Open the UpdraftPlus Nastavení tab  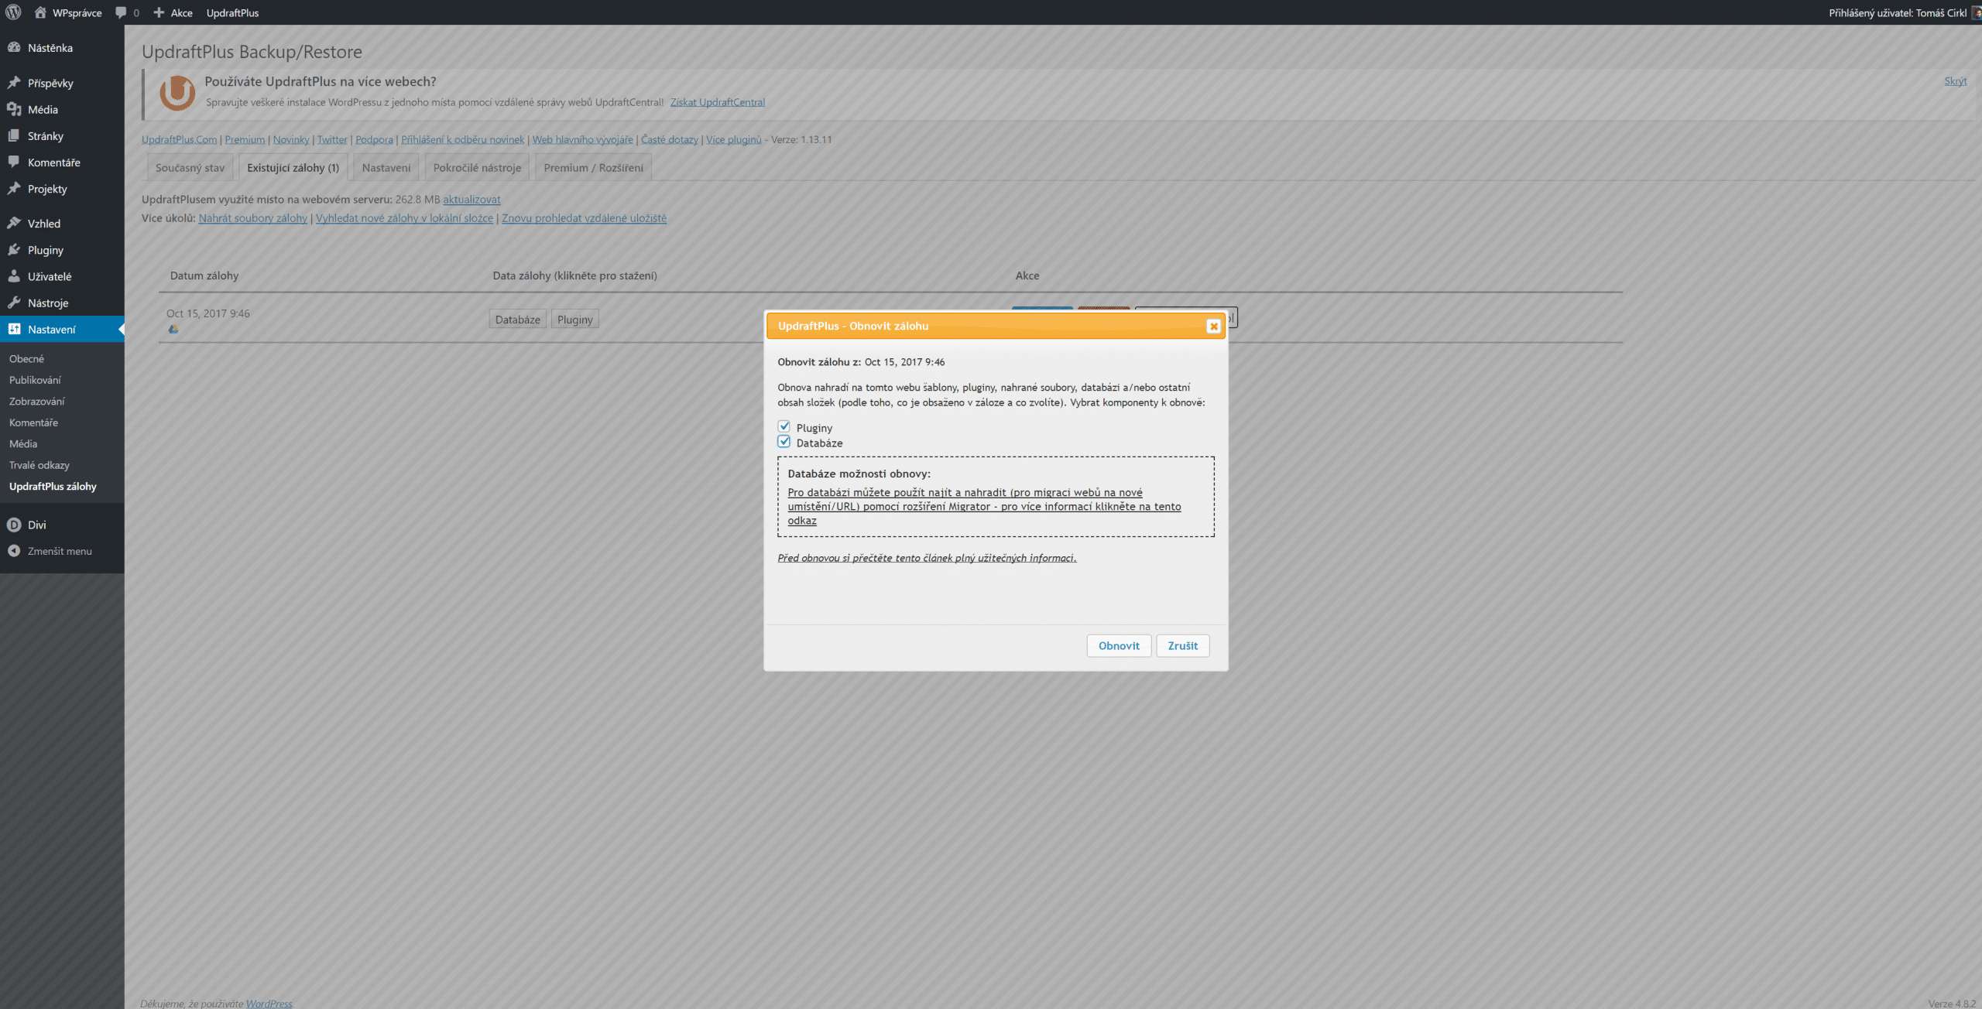coord(386,167)
